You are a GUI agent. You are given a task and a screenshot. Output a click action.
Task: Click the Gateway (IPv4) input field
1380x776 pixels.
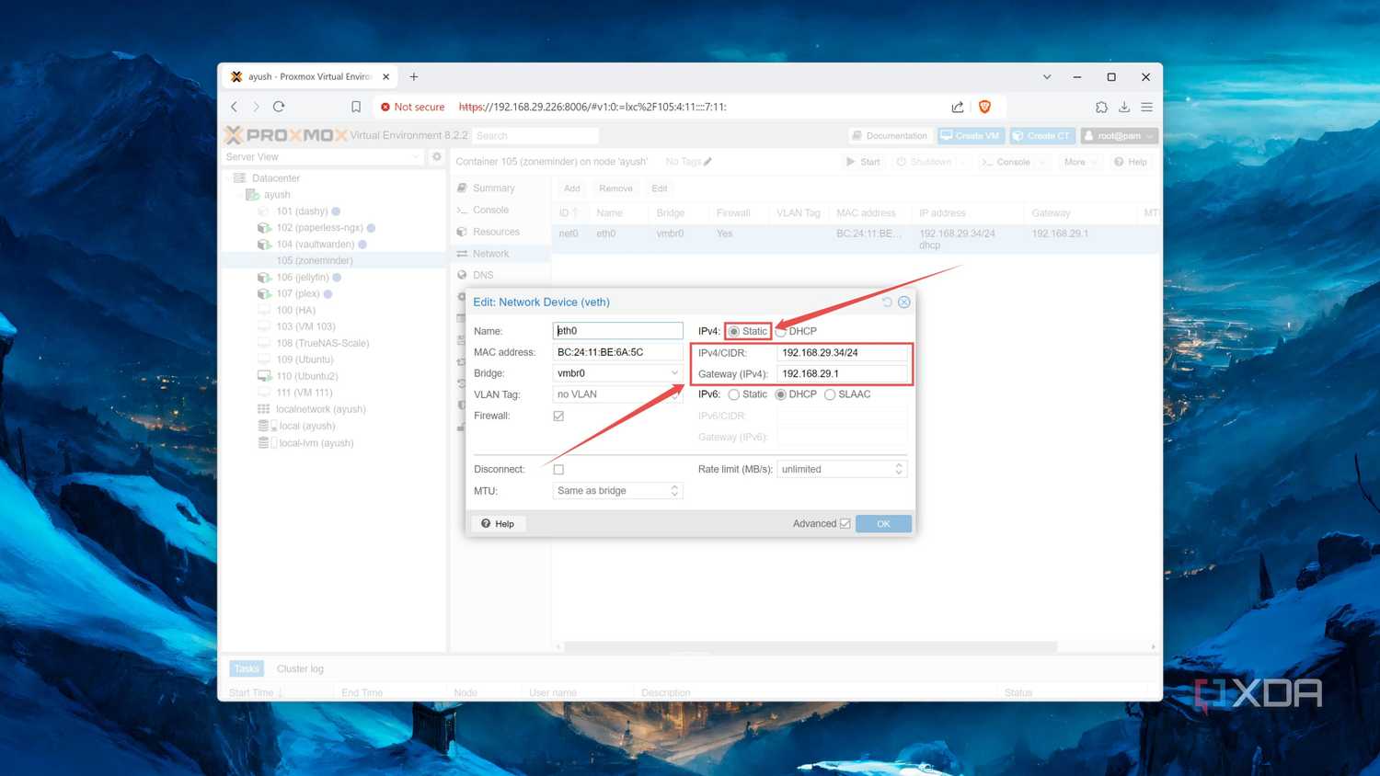(x=842, y=373)
